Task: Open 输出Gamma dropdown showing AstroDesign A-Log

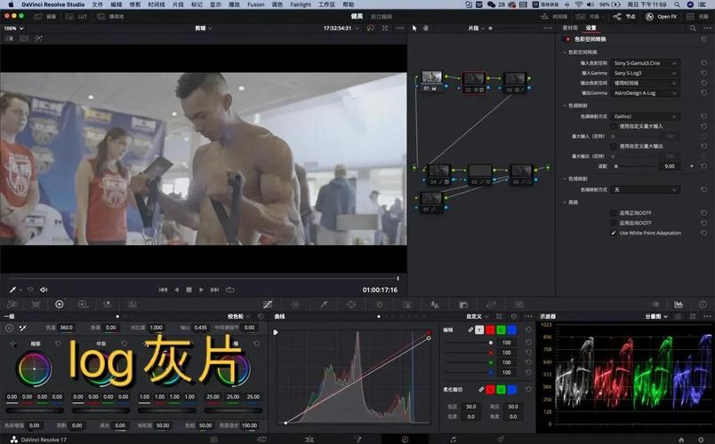Action: click(x=645, y=93)
